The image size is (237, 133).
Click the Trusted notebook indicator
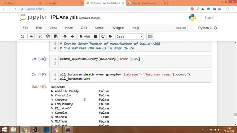(x=181, y=28)
